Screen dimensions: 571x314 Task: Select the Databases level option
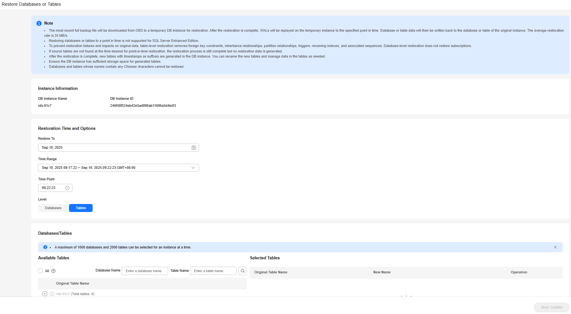(53, 208)
